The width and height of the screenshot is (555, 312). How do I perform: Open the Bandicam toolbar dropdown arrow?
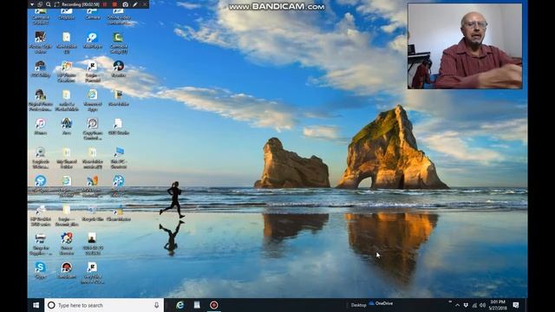click(x=32, y=4)
